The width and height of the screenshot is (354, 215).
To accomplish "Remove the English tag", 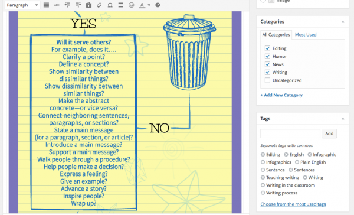I will point(286,154).
